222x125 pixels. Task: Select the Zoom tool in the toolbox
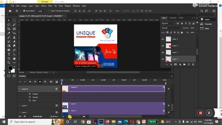click(x=9, y=62)
